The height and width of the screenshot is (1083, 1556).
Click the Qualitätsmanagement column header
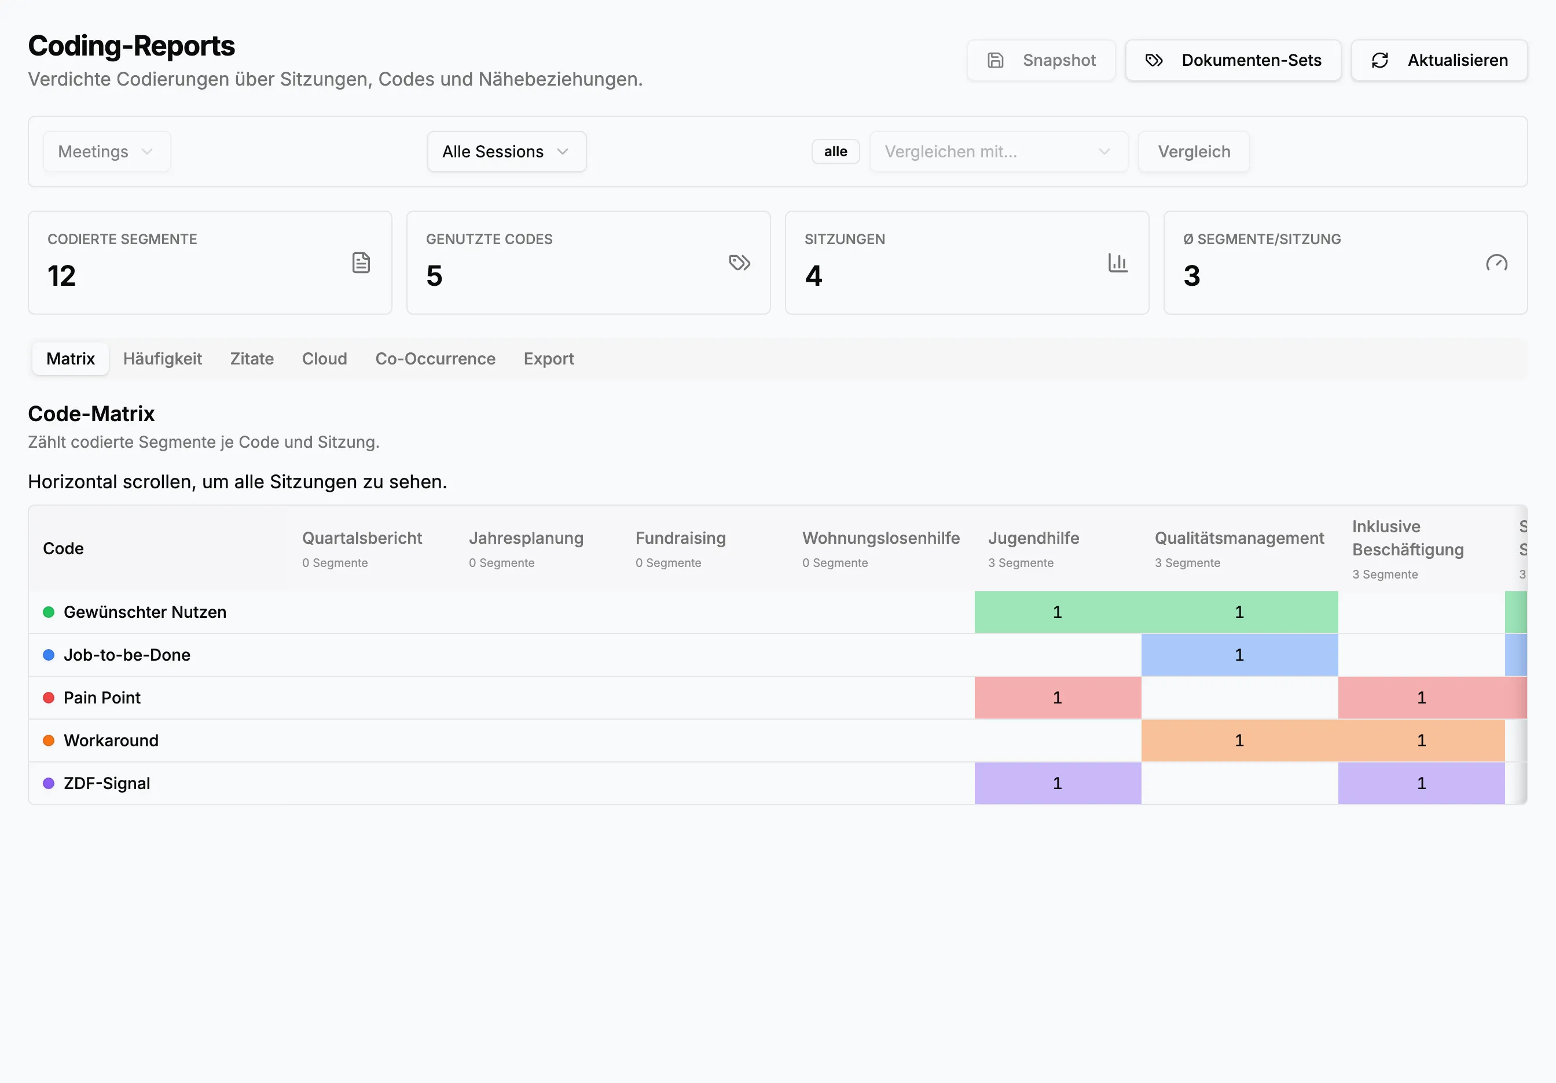pyautogui.click(x=1239, y=548)
